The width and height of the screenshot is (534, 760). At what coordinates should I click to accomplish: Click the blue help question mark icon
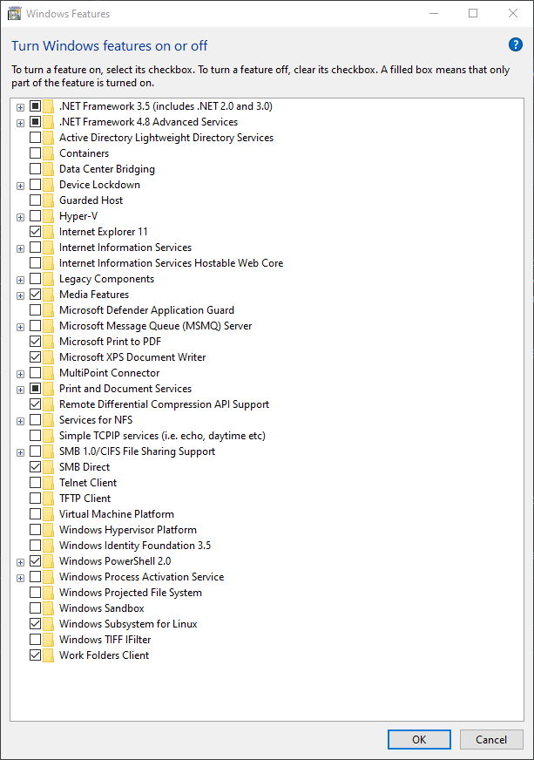(x=516, y=45)
